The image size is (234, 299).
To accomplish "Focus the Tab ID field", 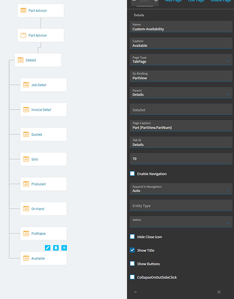I will pos(181,142).
